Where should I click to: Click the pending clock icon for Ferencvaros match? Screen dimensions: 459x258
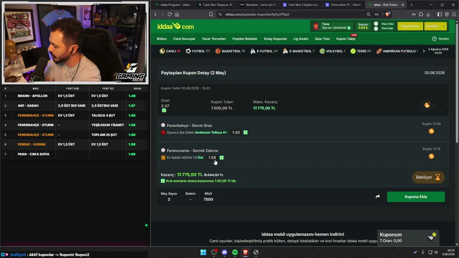point(431,156)
